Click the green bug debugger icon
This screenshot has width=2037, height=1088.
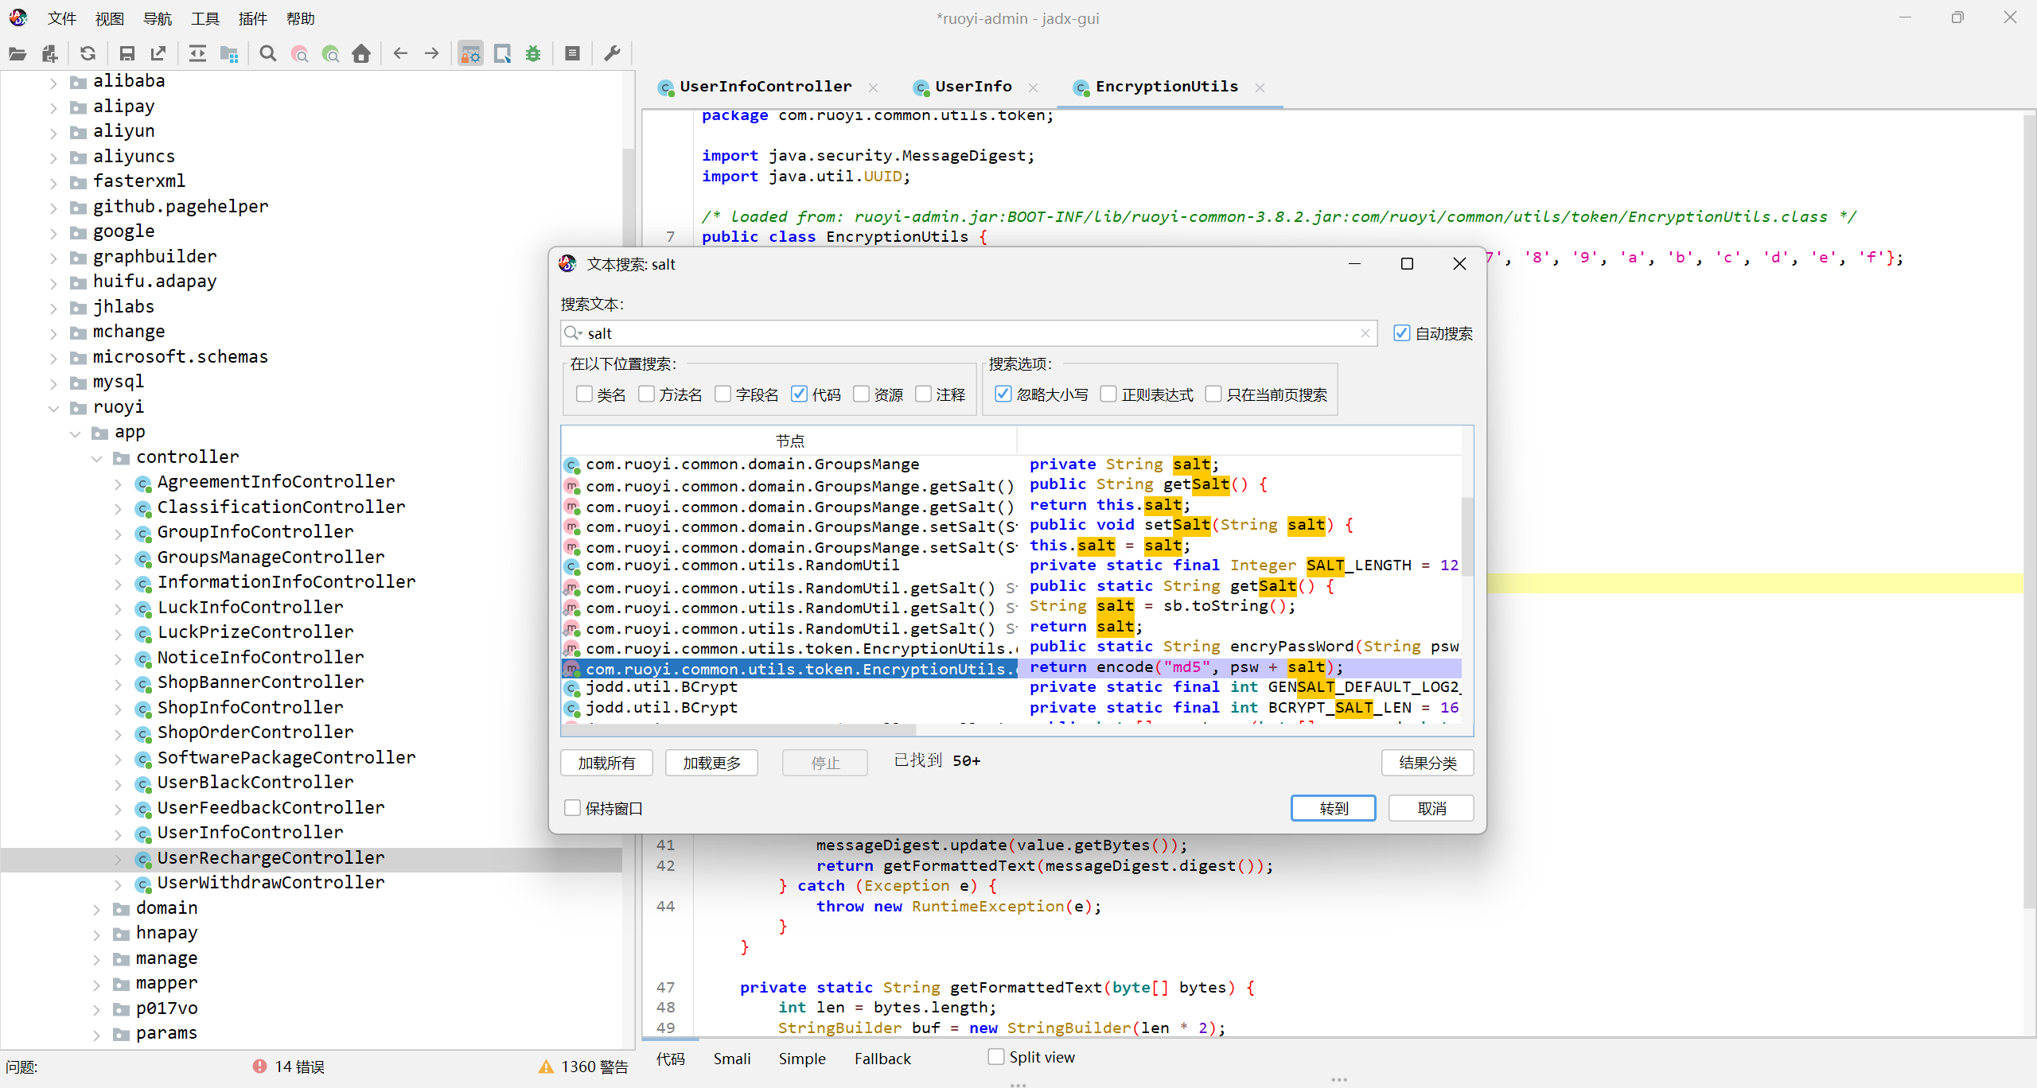(533, 54)
